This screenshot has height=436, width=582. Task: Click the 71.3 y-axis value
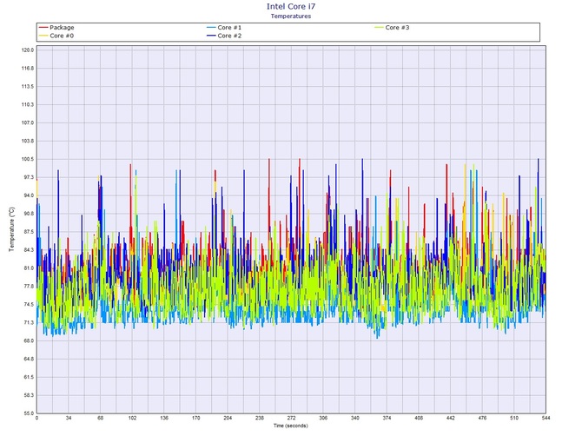29,323
